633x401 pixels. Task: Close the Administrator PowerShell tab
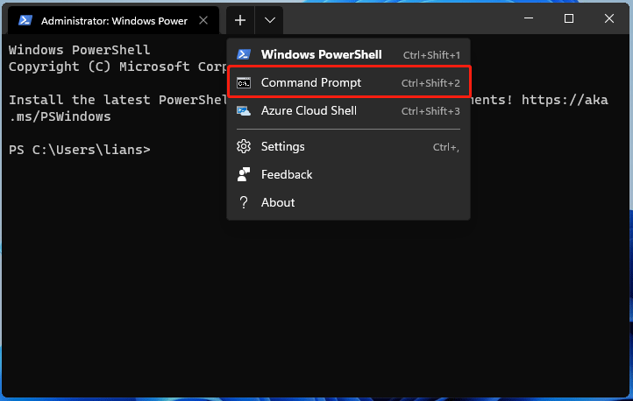point(203,19)
